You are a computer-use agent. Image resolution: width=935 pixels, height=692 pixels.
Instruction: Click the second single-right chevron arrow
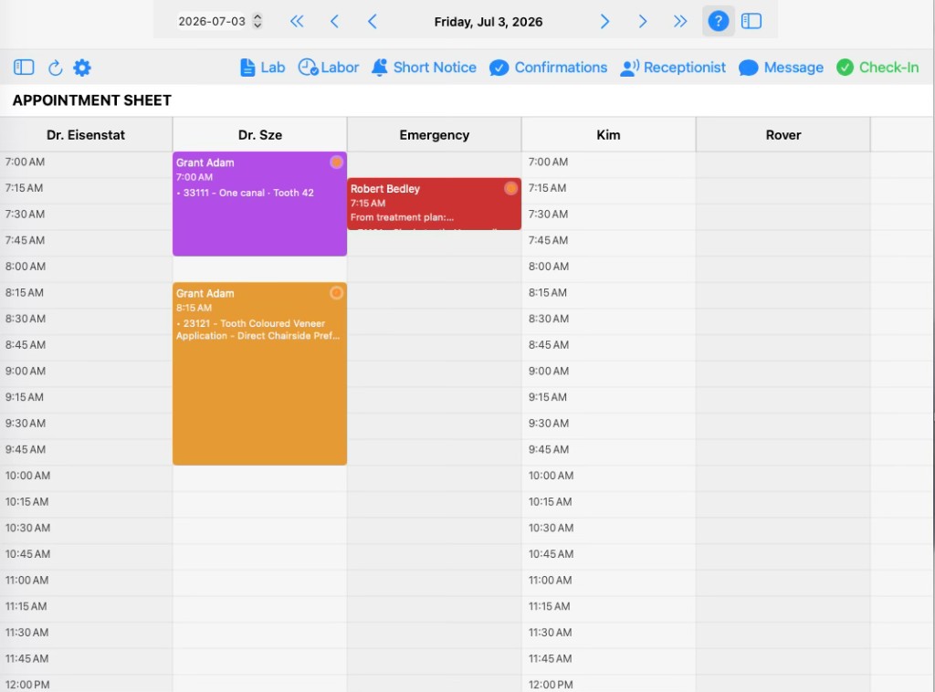tap(642, 22)
